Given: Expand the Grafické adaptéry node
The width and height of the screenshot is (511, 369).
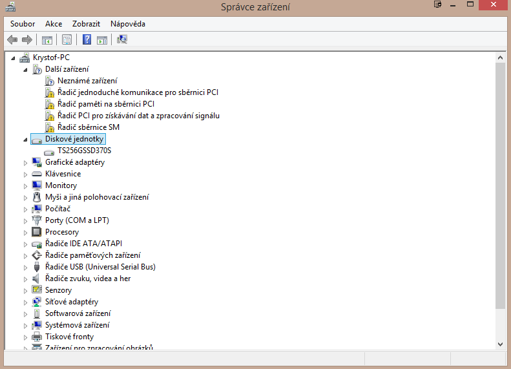Looking at the screenshot, I should (x=26, y=162).
